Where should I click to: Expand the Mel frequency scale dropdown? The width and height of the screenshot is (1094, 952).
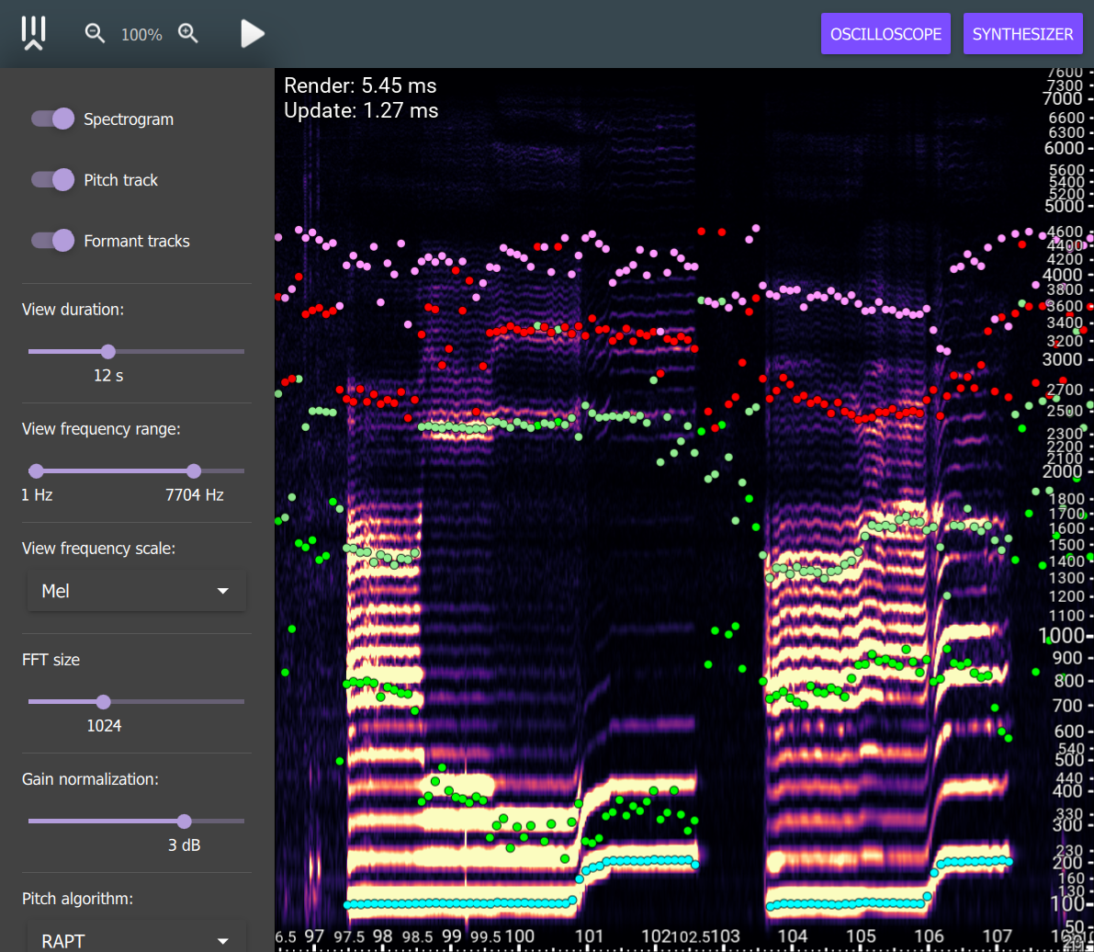click(137, 591)
